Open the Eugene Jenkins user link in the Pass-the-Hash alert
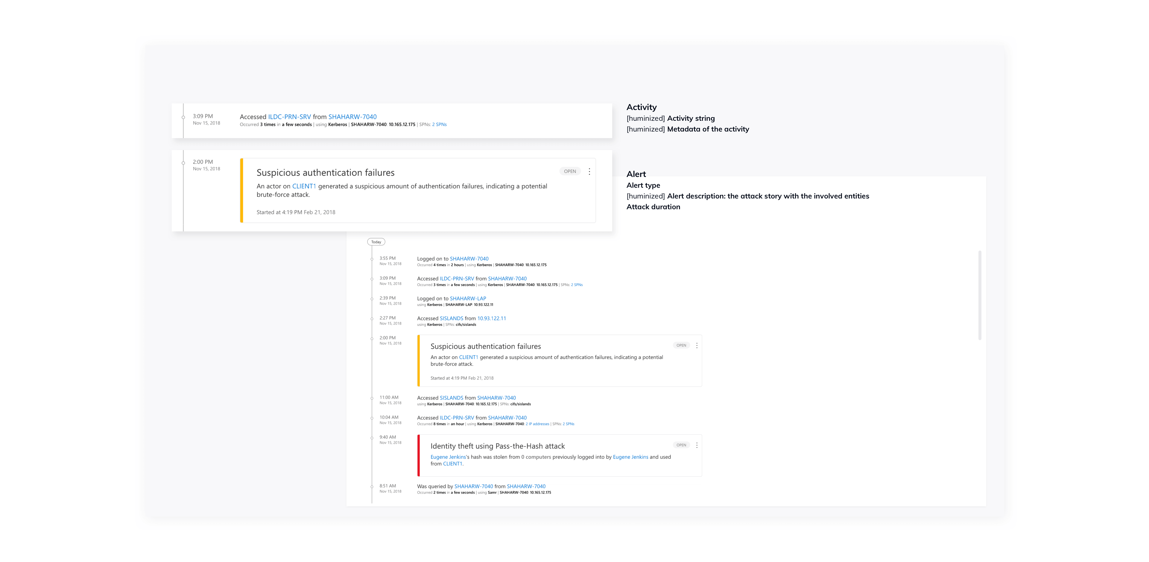Viewport: 1149px width, 562px height. click(x=448, y=457)
